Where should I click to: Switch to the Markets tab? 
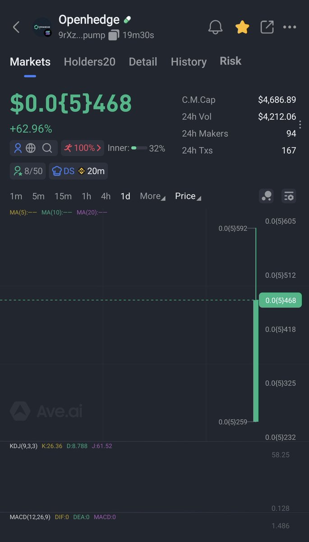pos(30,62)
